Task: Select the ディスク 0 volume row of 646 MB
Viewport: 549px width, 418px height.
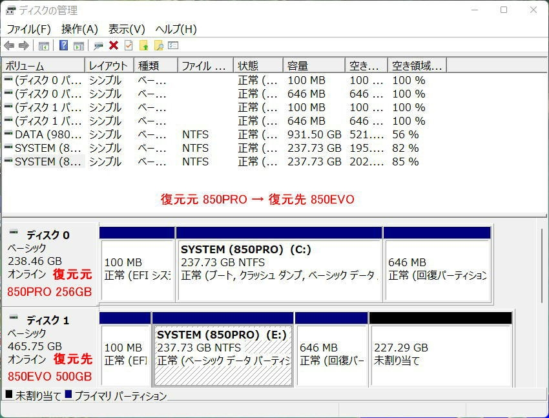Action: [224, 94]
